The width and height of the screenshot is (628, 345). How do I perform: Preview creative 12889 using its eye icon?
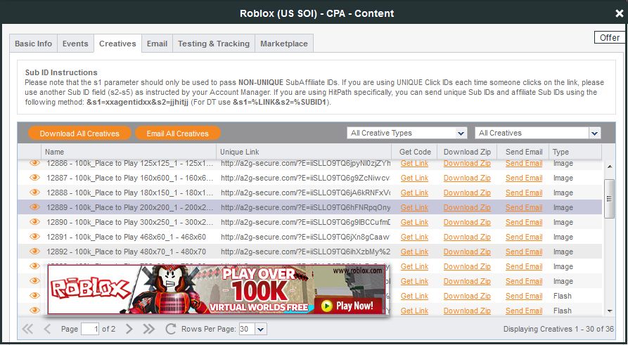pyautogui.click(x=34, y=207)
